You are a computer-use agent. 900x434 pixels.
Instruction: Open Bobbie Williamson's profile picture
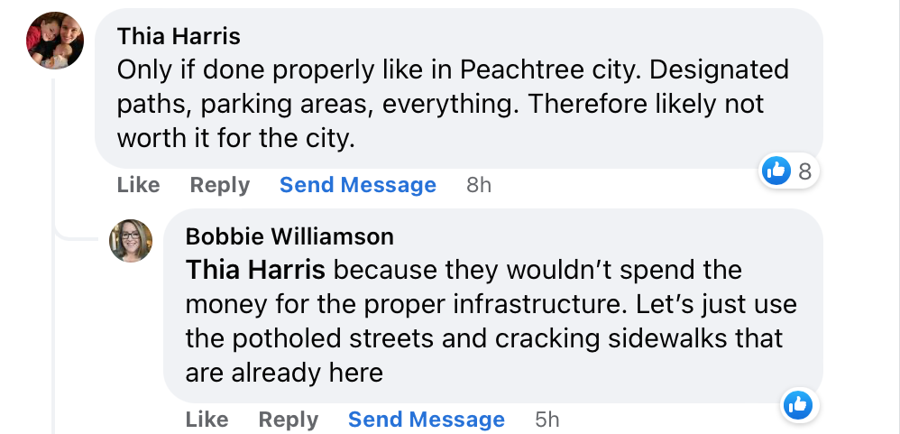click(x=131, y=241)
